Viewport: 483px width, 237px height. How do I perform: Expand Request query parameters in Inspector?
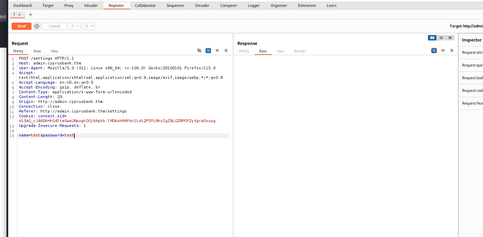click(472, 65)
